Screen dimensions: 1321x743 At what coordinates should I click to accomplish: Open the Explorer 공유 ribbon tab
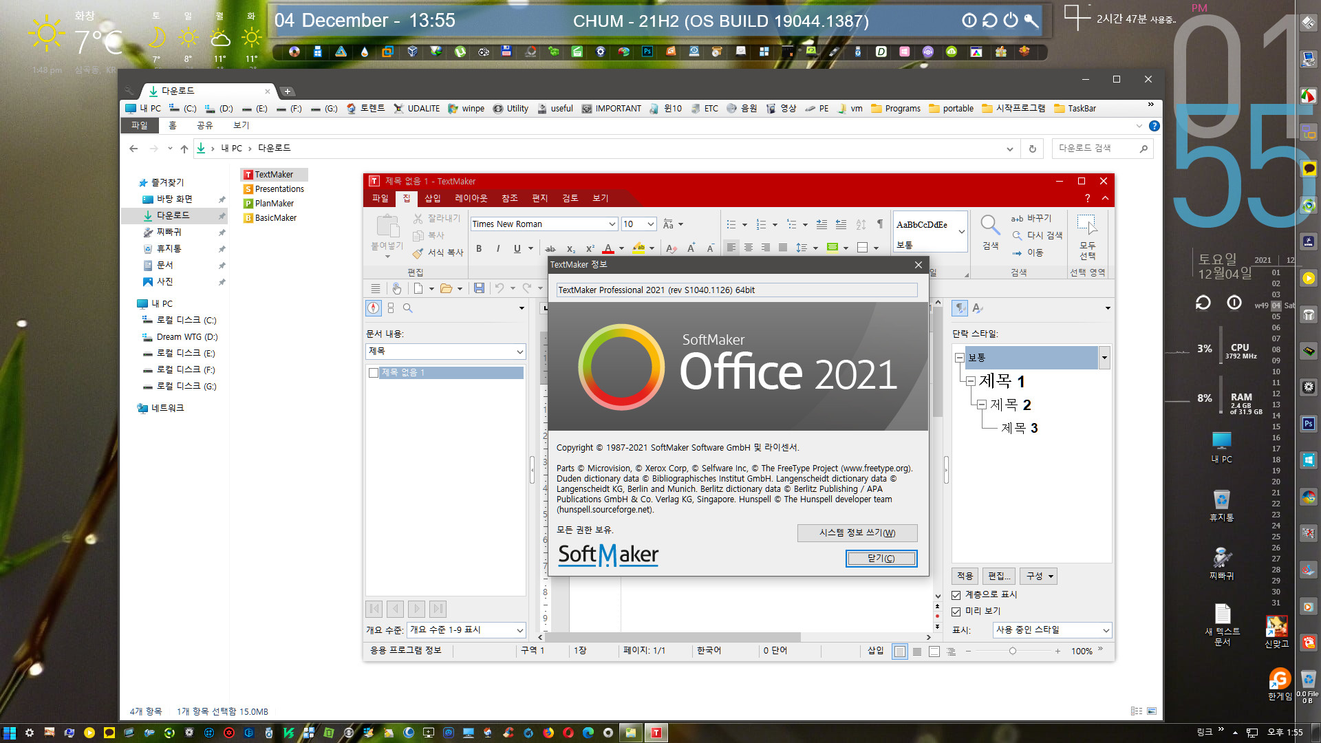pos(204,125)
